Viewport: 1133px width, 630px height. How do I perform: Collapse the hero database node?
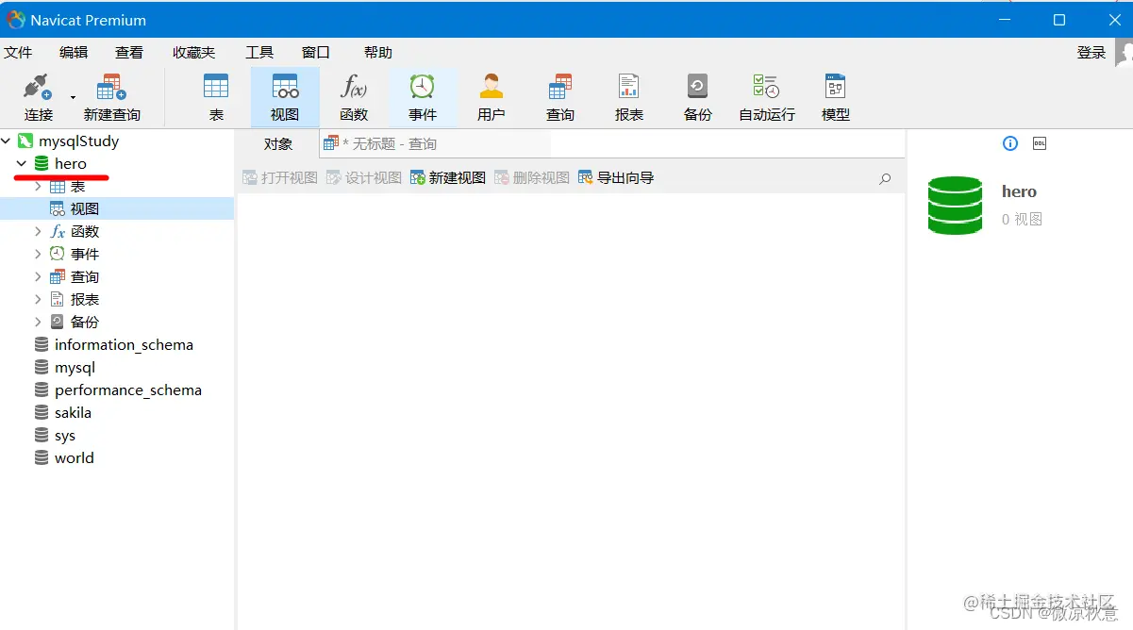22,163
